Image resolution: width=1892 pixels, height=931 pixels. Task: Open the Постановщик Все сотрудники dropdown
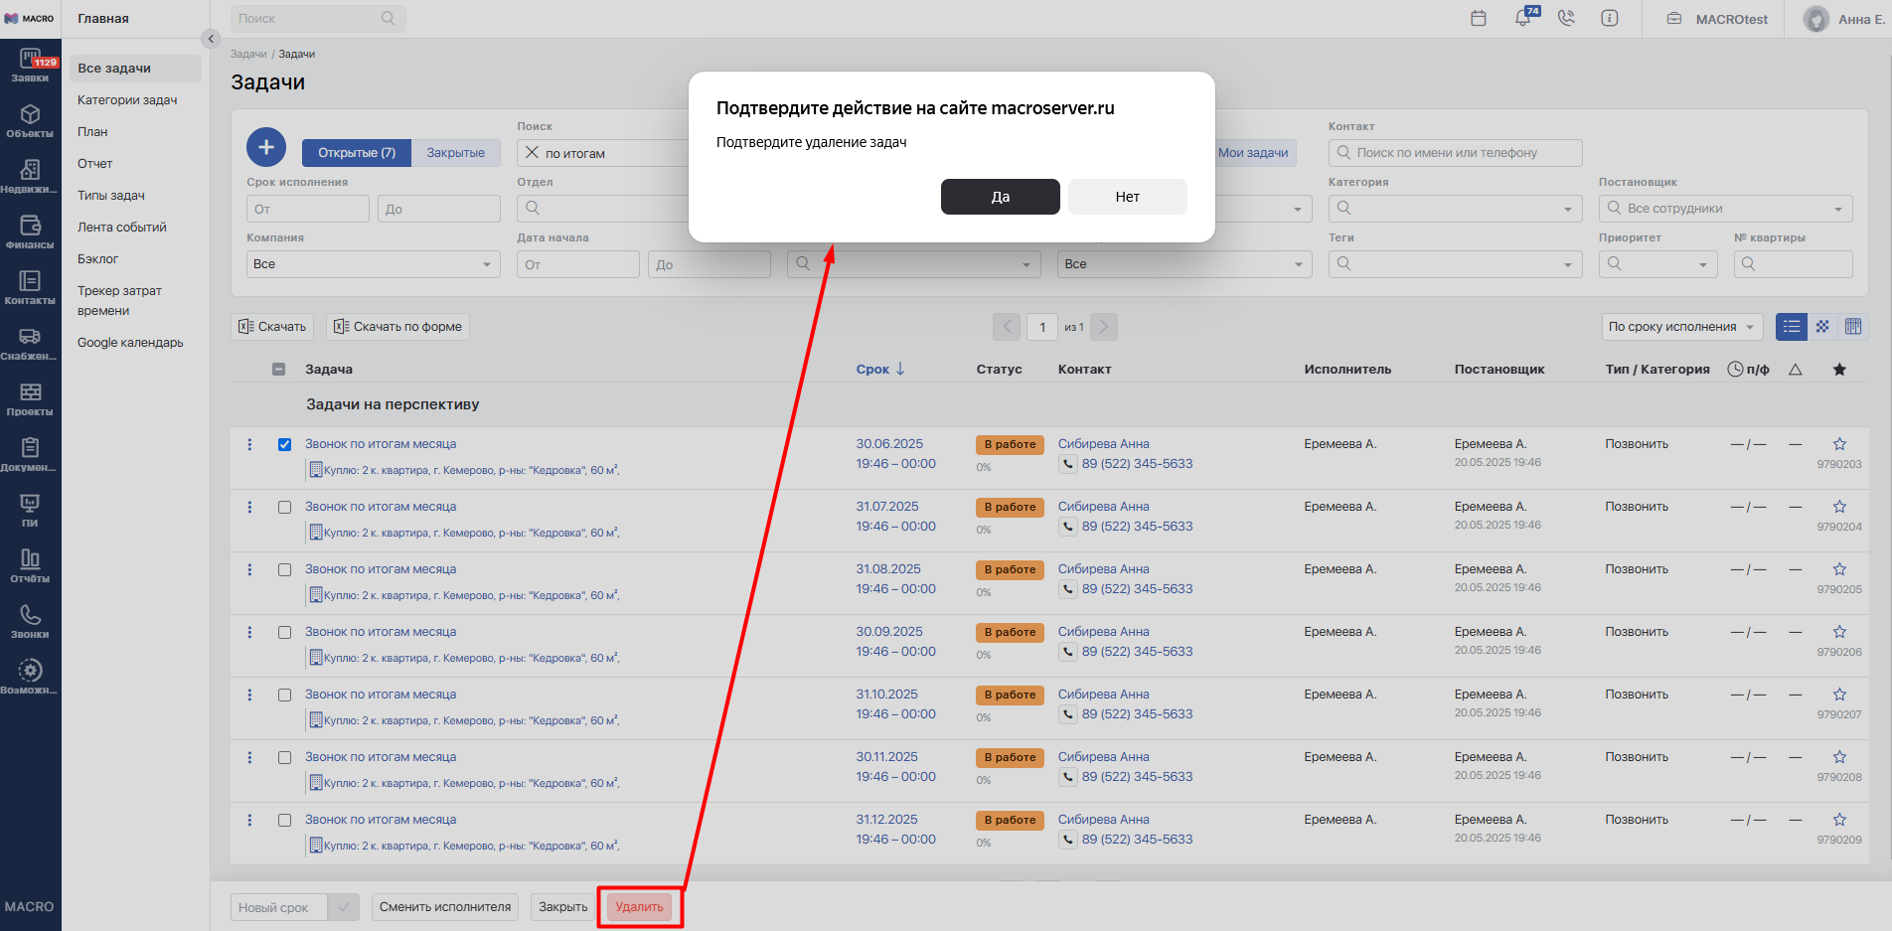(1724, 209)
